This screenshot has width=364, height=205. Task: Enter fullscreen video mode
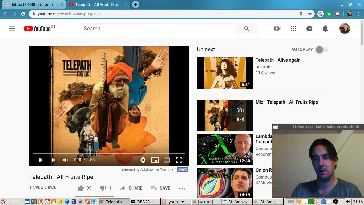[179, 160]
